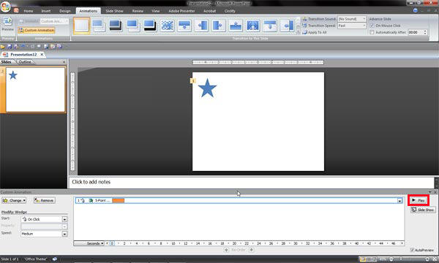439x263 pixels.
Task: Apply the third transition effect with dark shadow
Action: point(116,26)
